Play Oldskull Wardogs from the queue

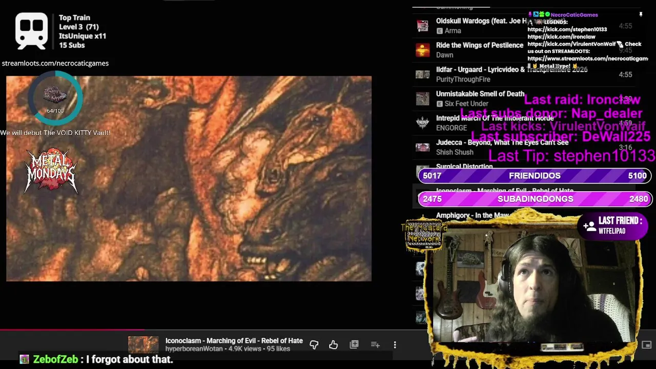pyautogui.click(x=523, y=26)
